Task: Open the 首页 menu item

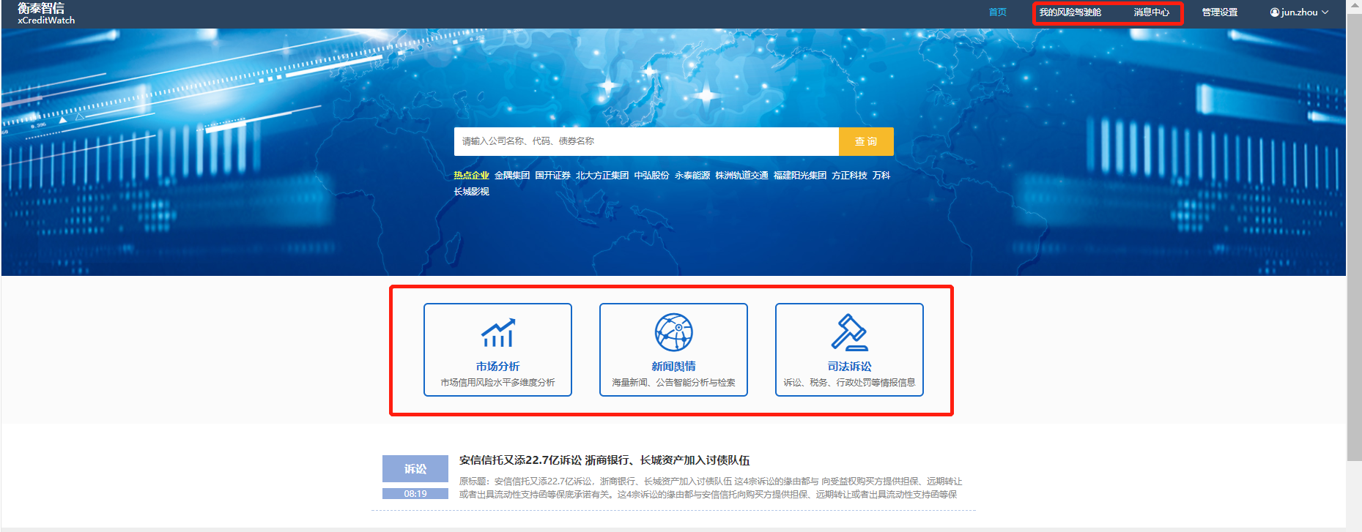Action: pos(997,12)
